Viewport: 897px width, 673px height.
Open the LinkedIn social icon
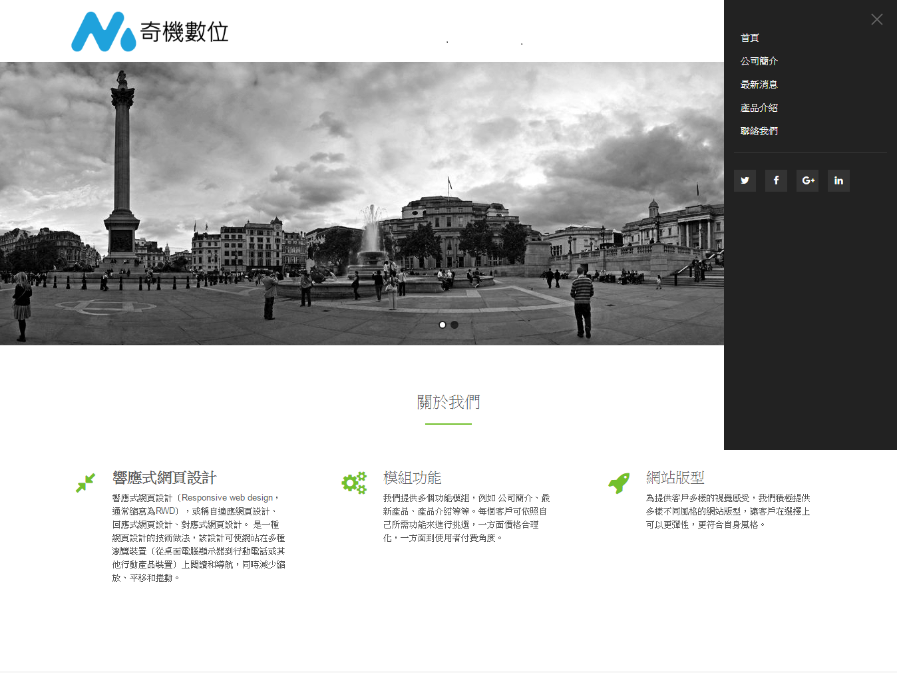click(838, 180)
